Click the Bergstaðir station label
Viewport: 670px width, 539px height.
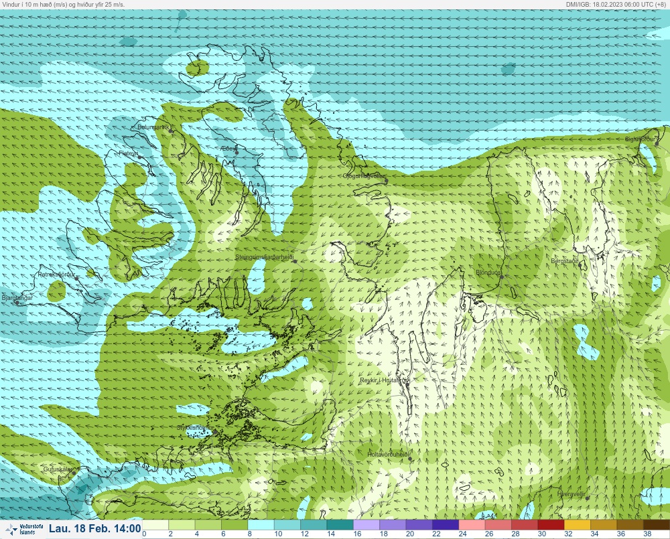(564, 261)
